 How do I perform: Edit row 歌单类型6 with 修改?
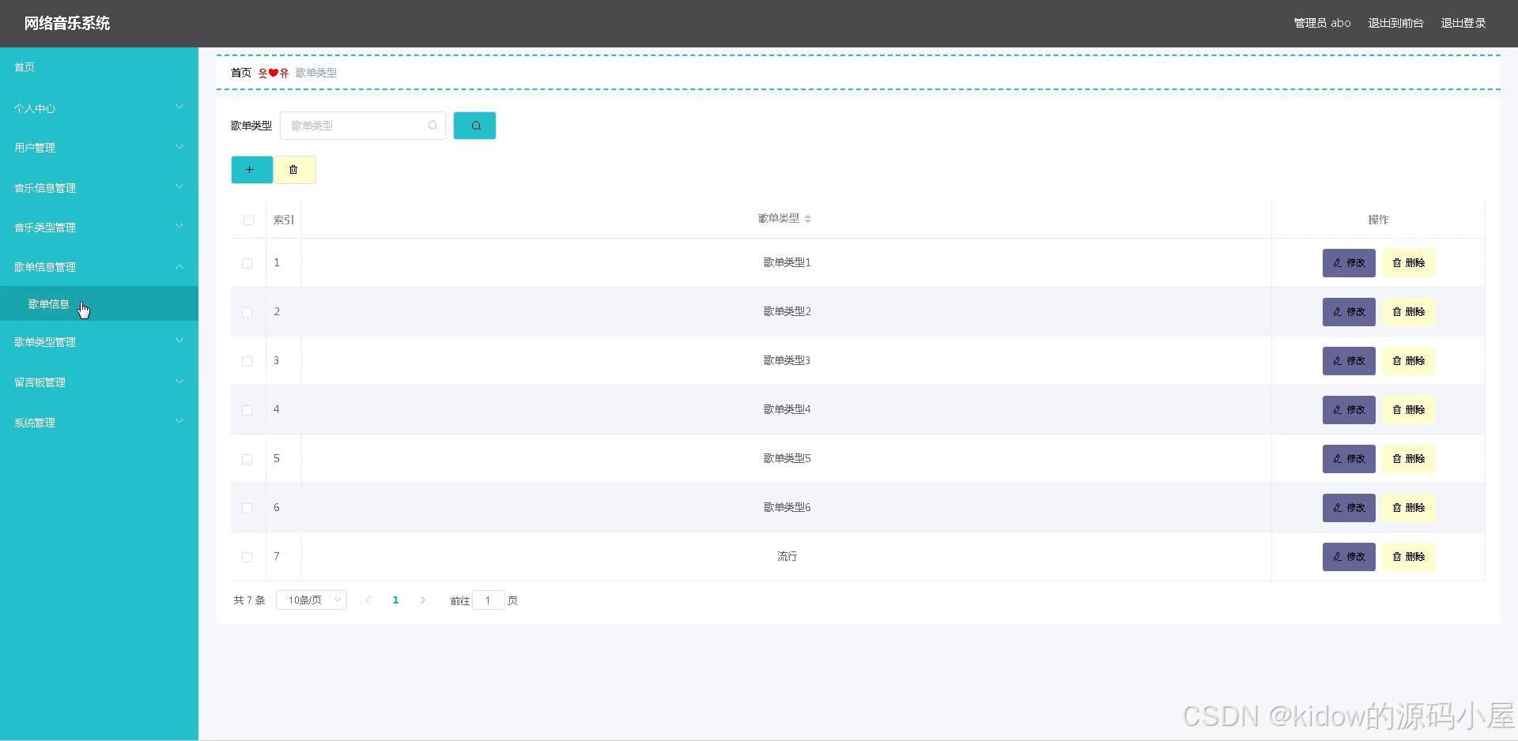(1349, 508)
